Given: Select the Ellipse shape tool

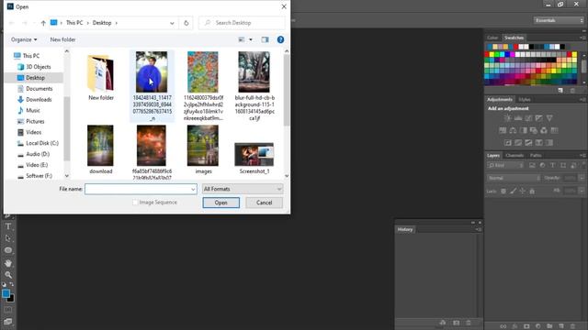Looking at the screenshot, I should tap(8, 250).
